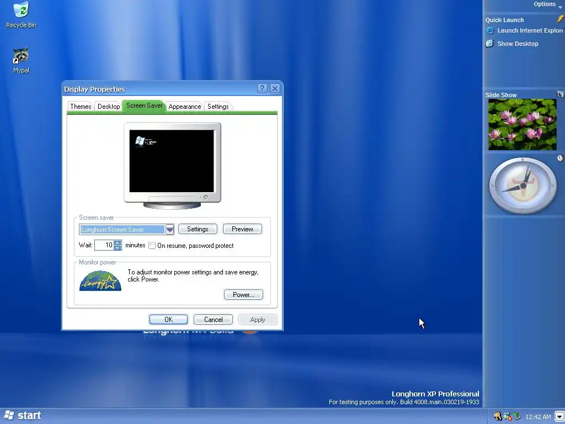Image resolution: width=565 pixels, height=424 pixels.
Task: Close the Display Properties dialog
Action: (275, 88)
